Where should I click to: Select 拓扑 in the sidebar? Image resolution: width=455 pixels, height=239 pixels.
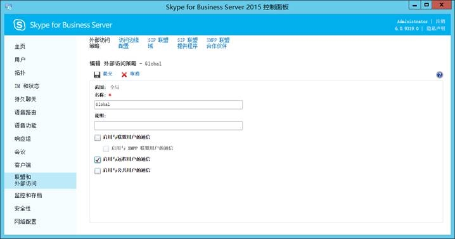[x=20, y=73]
